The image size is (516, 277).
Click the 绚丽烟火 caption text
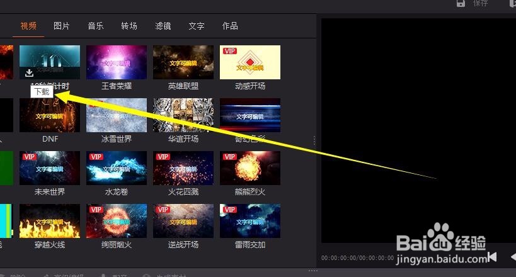[117, 245]
